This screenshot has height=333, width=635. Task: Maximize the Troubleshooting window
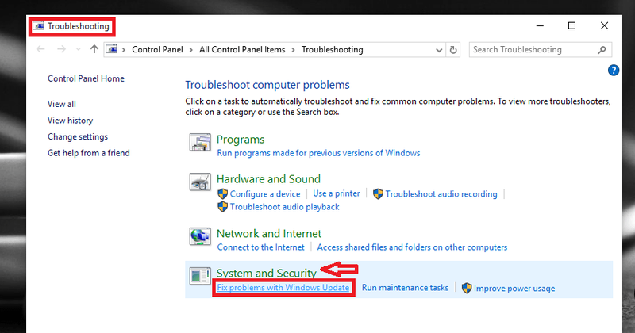(571, 26)
